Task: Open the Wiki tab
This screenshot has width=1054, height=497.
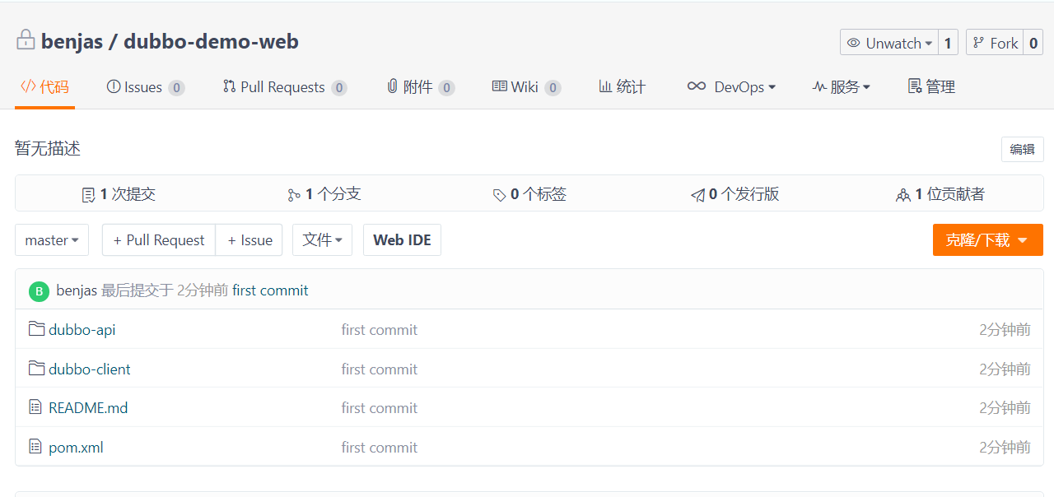Action: [524, 87]
